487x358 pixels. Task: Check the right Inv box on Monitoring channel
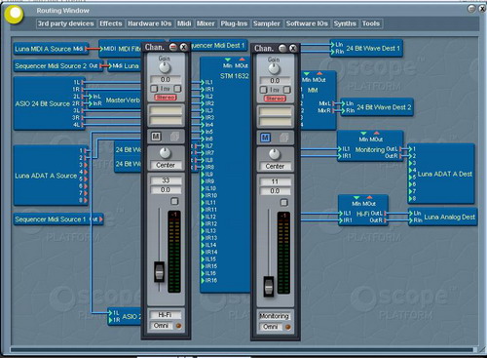point(286,90)
